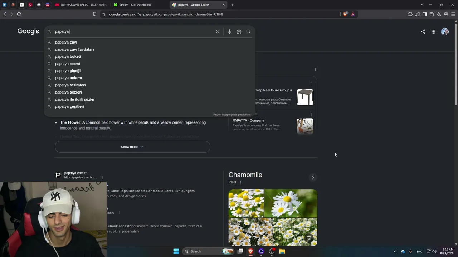Close the papatya - Google Search tab
The width and height of the screenshot is (458, 257).
[224, 5]
